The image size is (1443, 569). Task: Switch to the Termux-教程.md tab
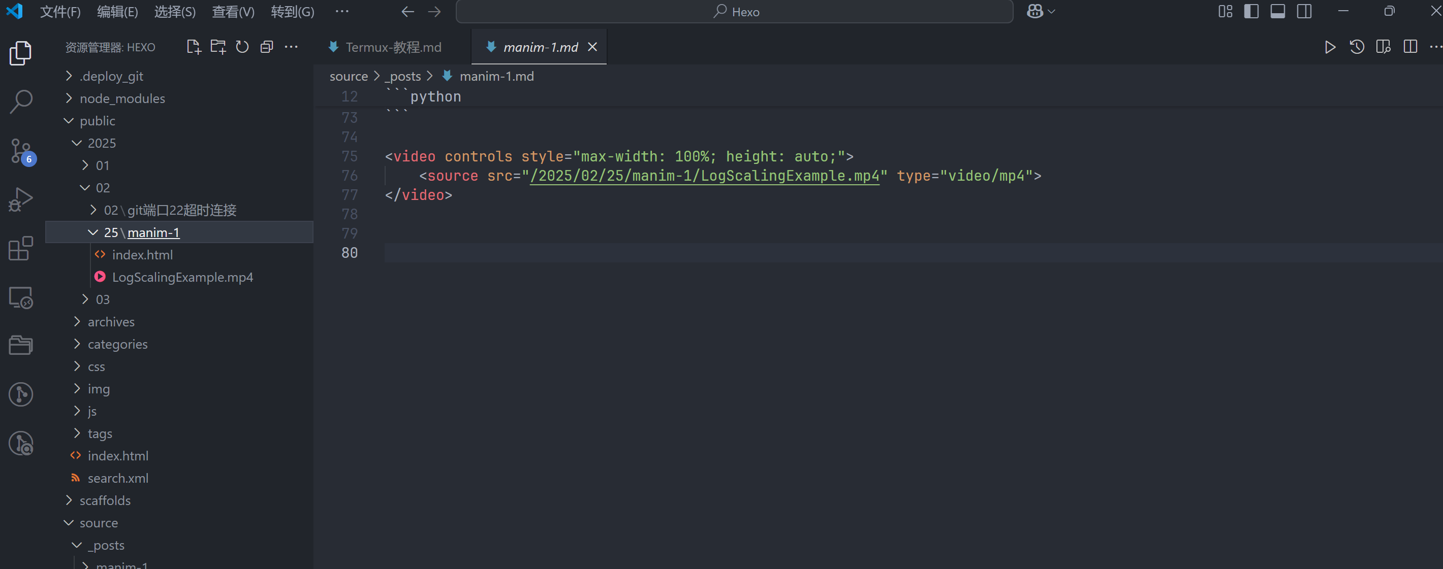pyautogui.click(x=393, y=47)
